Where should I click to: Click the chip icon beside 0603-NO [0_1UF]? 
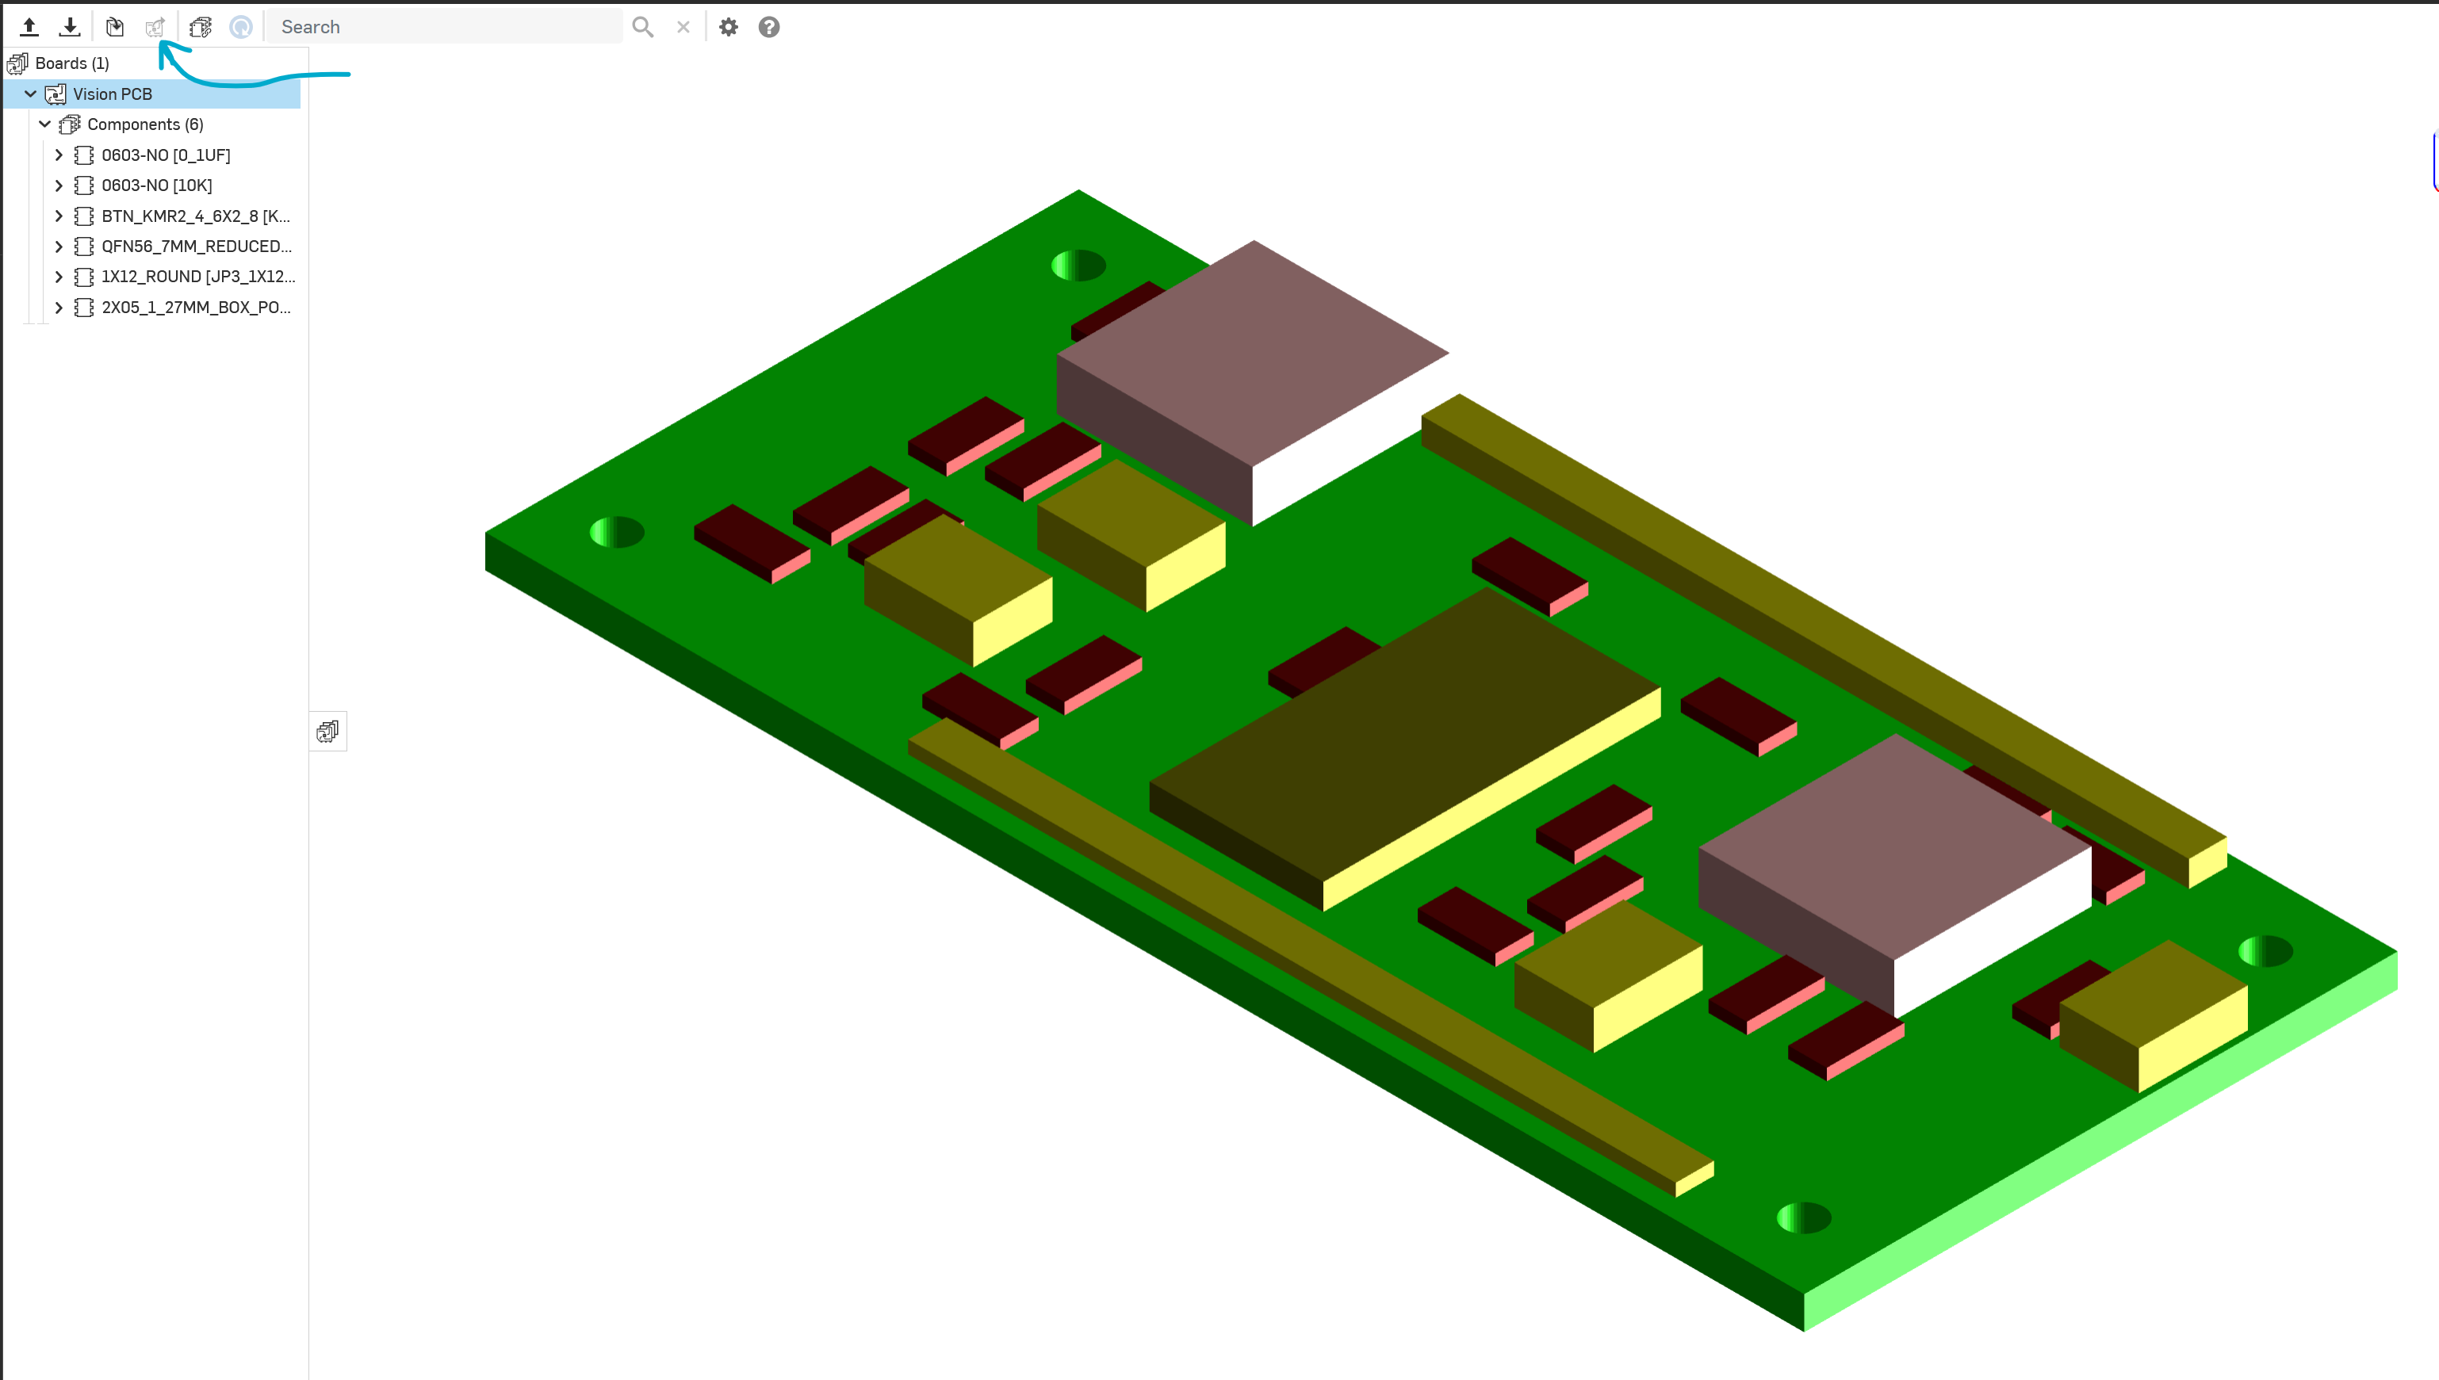tap(84, 155)
